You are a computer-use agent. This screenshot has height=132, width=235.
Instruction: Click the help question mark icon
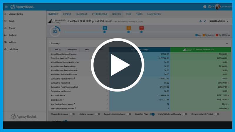click(x=205, y=7)
